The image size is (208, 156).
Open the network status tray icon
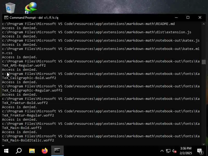[168, 151]
